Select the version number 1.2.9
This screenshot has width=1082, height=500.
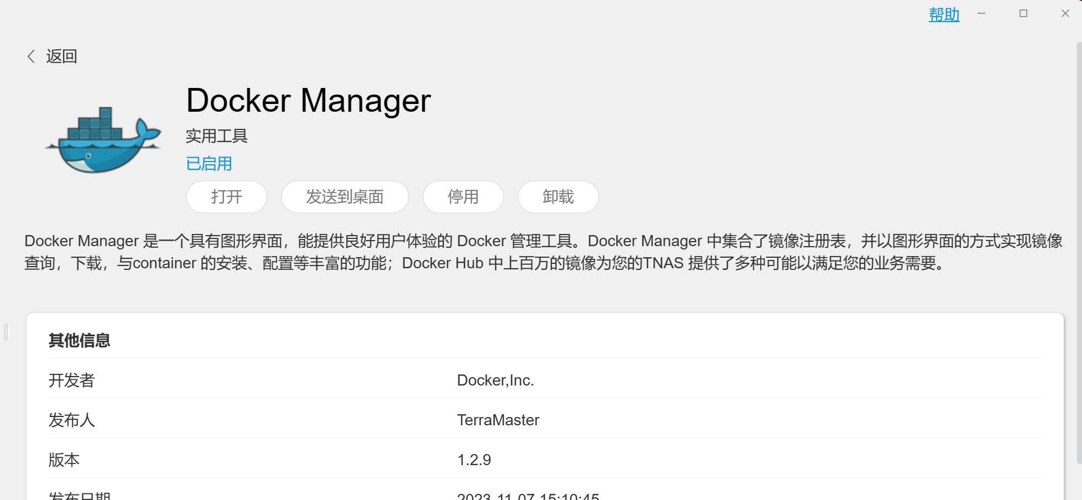[x=474, y=460]
